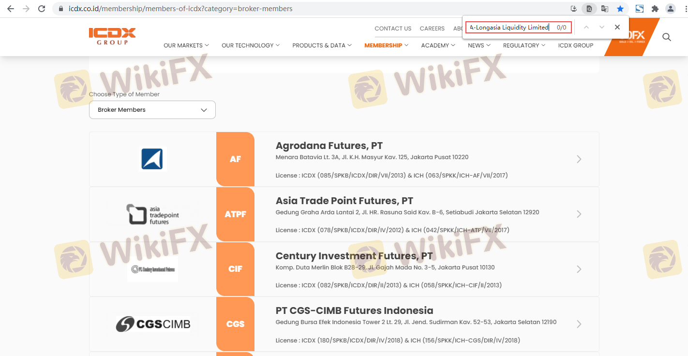Open the Broker Members type dropdown

[152, 110]
